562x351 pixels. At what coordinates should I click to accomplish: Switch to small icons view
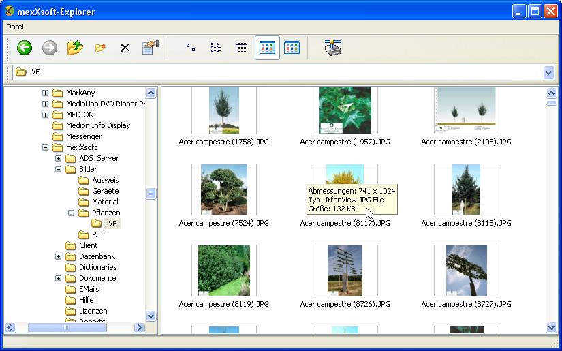pyautogui.click(x=191, y=48)
